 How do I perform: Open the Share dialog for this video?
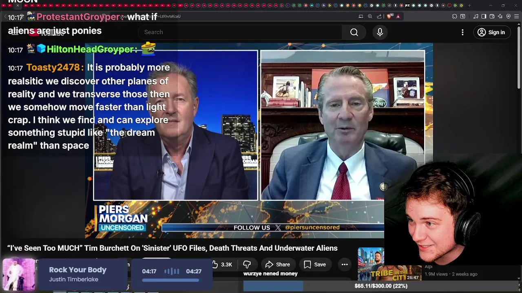click(x=277, y=265)
